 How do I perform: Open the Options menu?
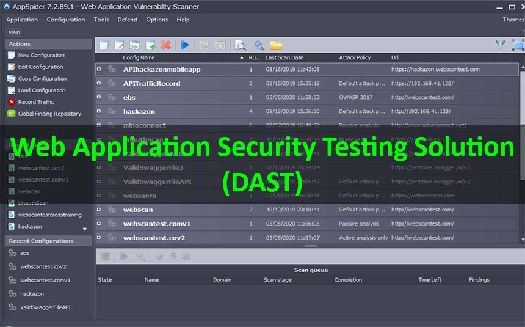pyautogui.click(x=157, y=20)
